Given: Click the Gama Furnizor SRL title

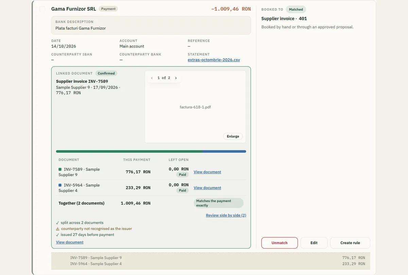Looking at the screenshot, I should pos(74,9).
